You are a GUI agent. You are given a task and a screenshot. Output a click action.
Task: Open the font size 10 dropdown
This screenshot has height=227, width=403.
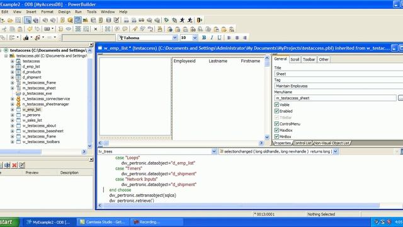(195, 38)
